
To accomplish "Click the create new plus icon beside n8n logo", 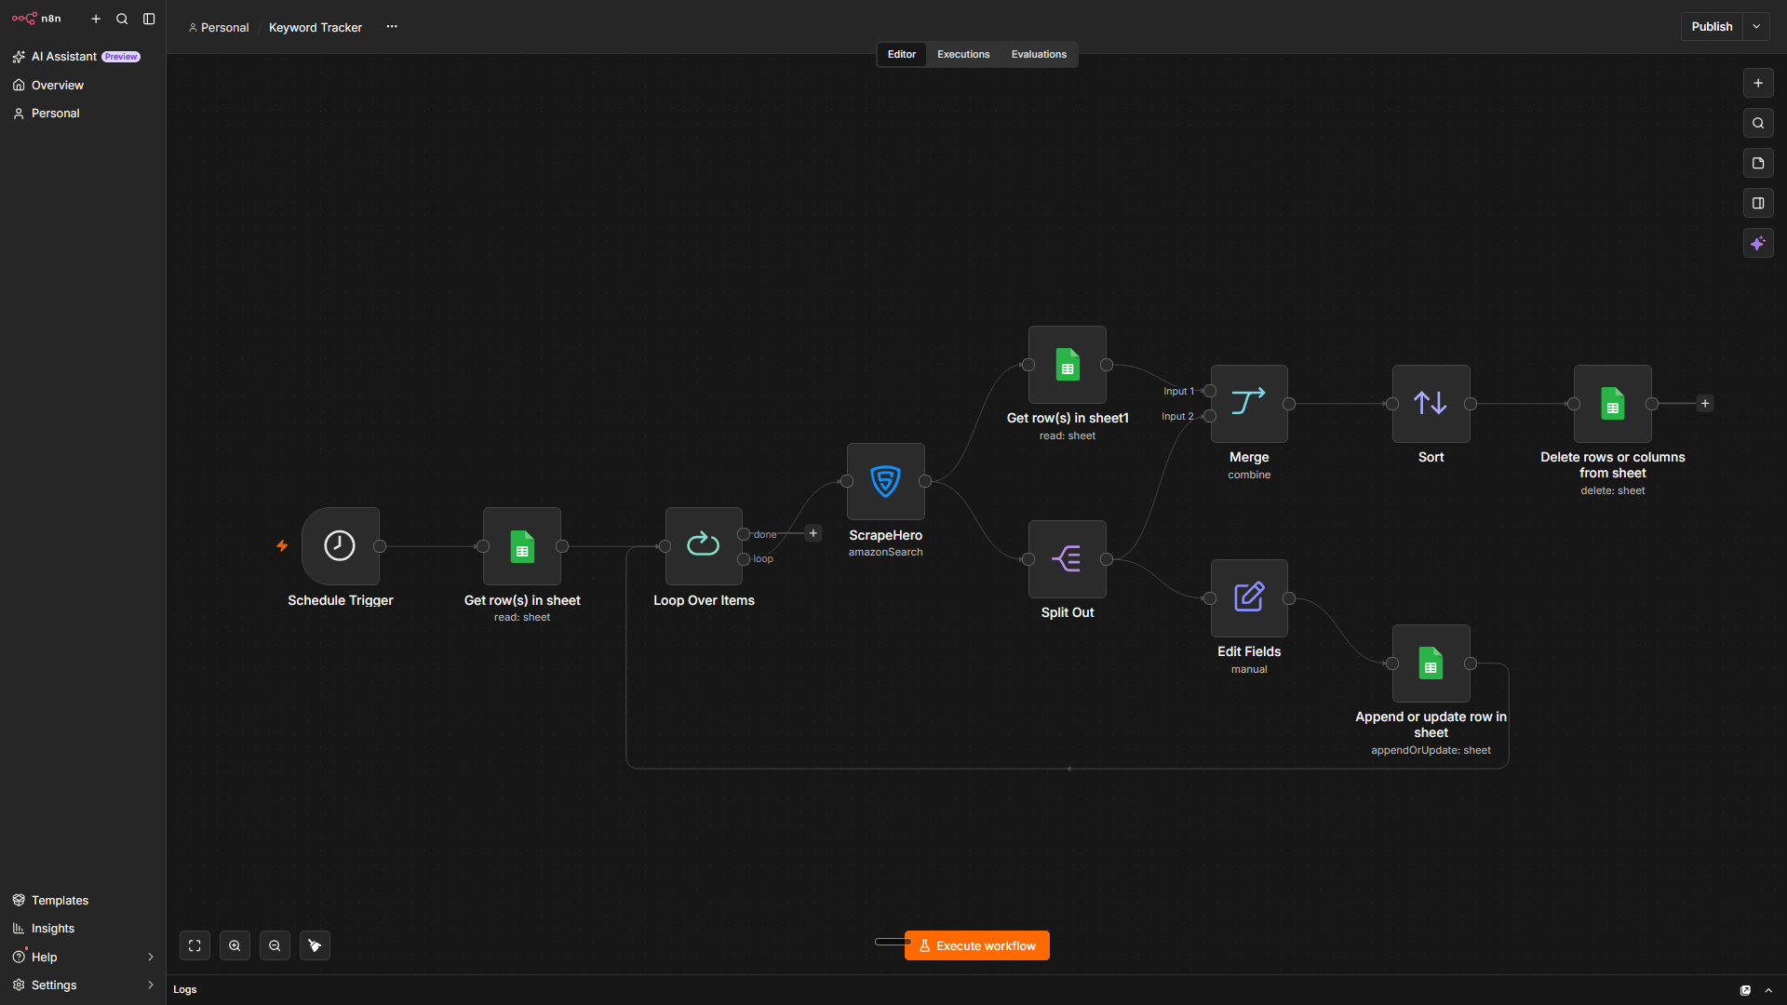I will point(96,19).
